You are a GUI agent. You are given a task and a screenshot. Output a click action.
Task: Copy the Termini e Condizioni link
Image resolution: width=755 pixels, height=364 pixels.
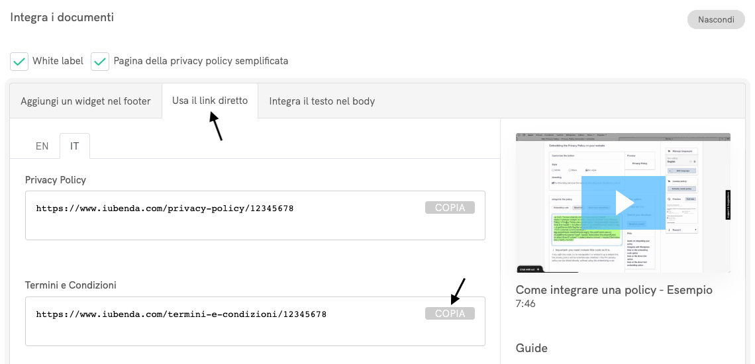[x=450, y=314]
